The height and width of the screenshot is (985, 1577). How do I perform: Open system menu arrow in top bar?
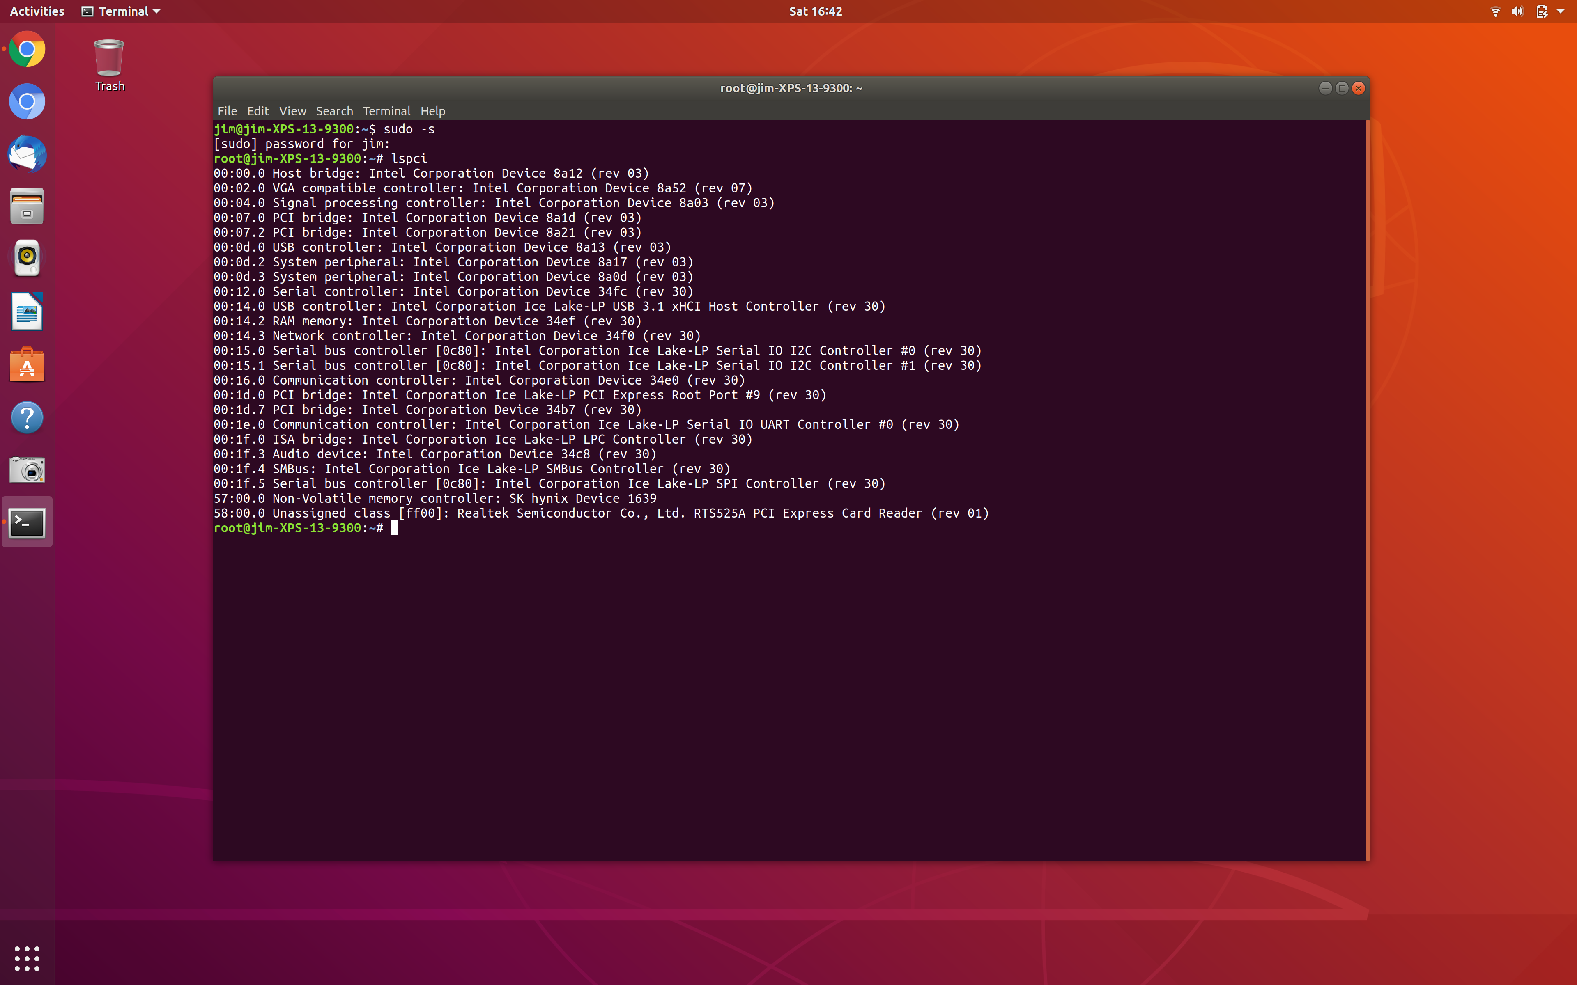coord(1561,11)
